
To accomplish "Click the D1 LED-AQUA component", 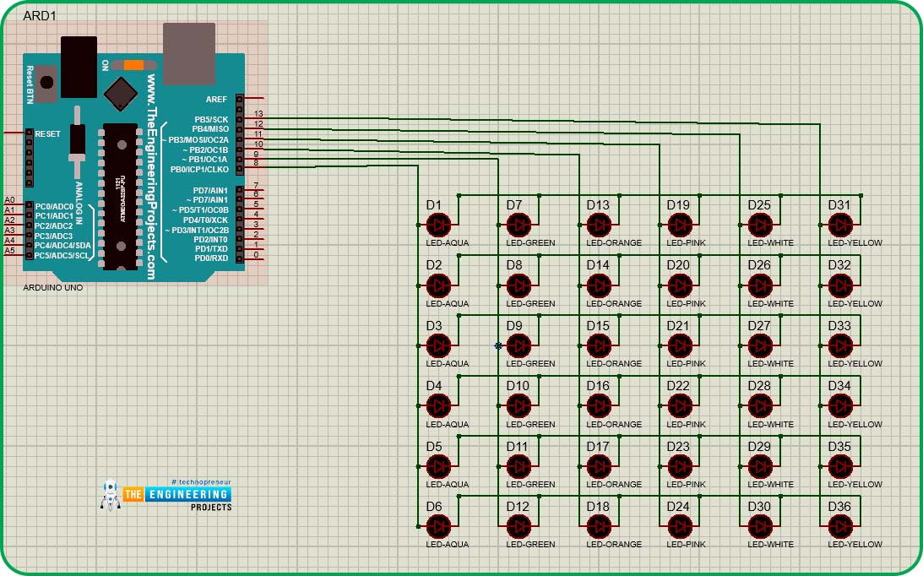I will pos(438,225).
